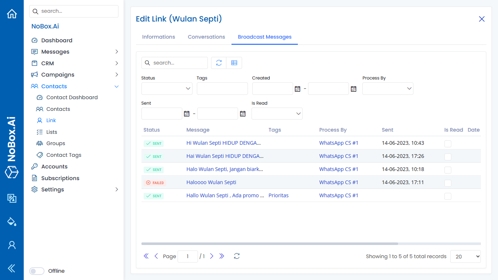Click the WhatsApp CS #1 link
Screen dimensions: 498x280
pyautogui.click(x=339, y=143)
